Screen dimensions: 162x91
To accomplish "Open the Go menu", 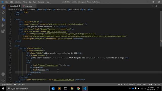I will coord(30,2).
